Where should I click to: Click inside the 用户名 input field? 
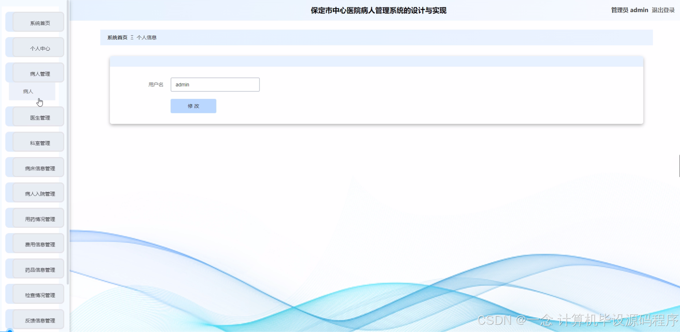215,84
